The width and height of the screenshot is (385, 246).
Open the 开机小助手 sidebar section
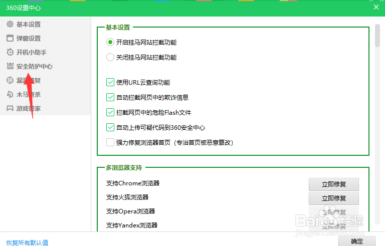click(x=32, y=52)
